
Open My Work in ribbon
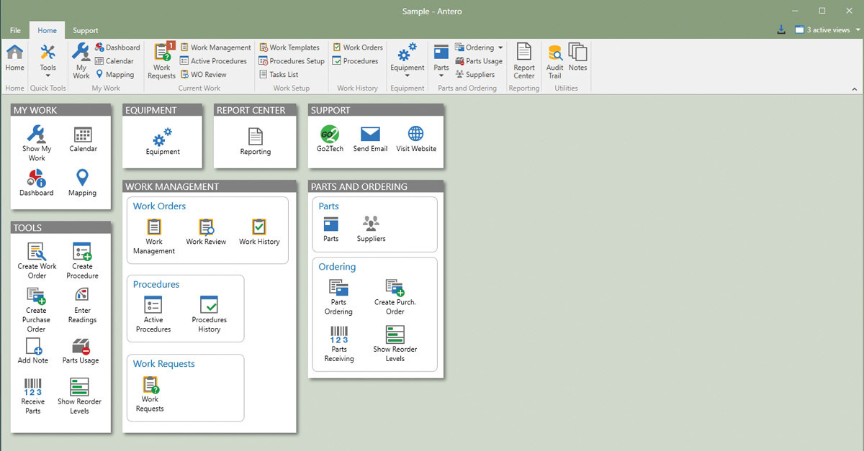(x=81, y=61)
